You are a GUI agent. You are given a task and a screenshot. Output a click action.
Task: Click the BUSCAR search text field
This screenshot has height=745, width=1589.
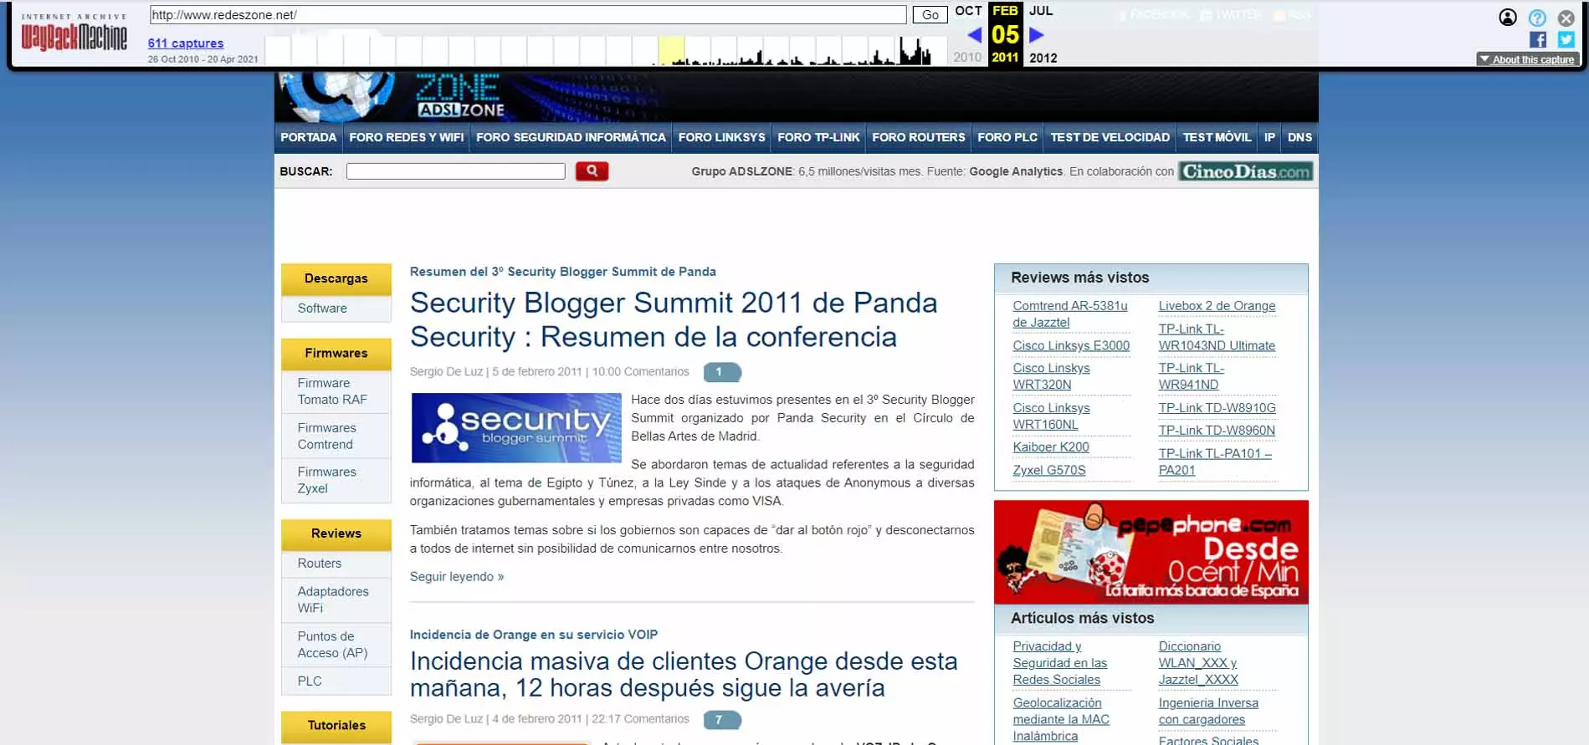tap(456, 171)
